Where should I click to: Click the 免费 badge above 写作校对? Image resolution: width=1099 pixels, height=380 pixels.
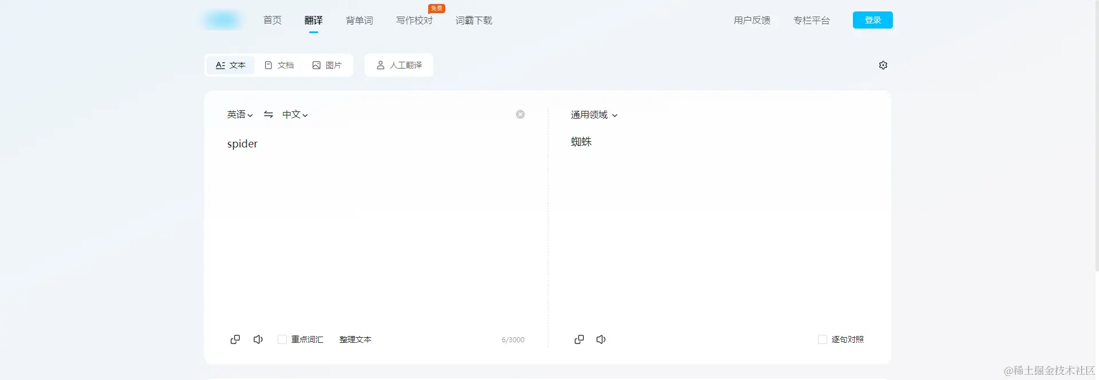[x=437, y=9]
